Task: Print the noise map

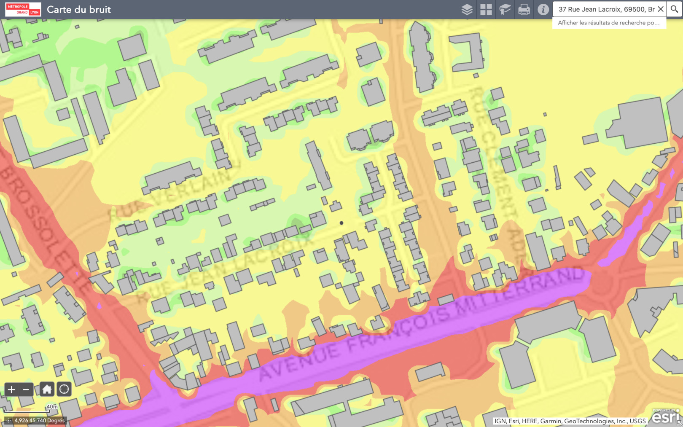Action: pyautogui.click(x=524, y=9)
